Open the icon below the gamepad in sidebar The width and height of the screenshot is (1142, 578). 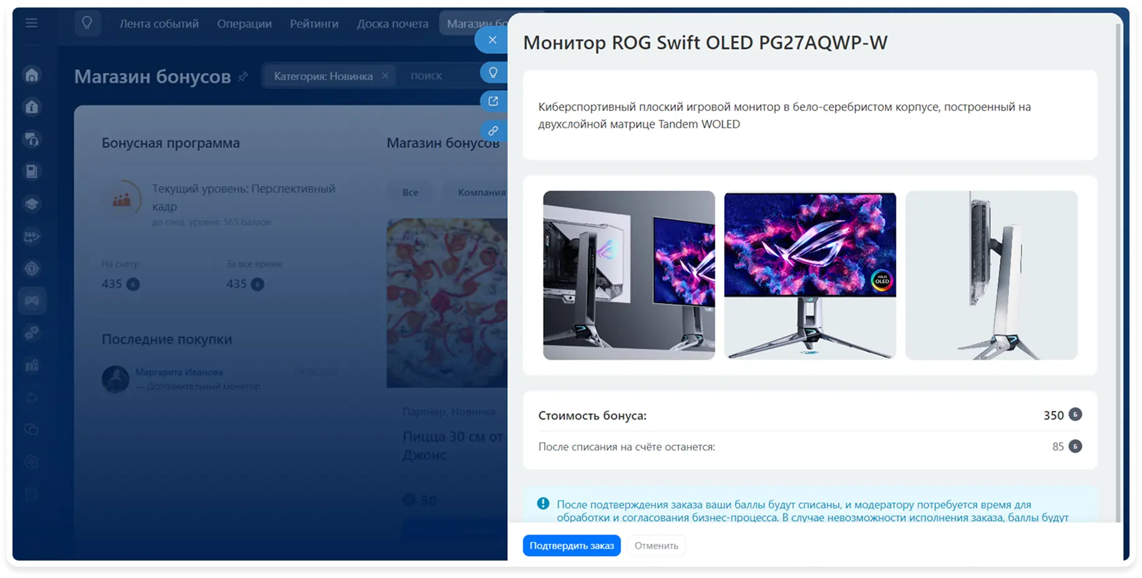click(x=32, y=333)
